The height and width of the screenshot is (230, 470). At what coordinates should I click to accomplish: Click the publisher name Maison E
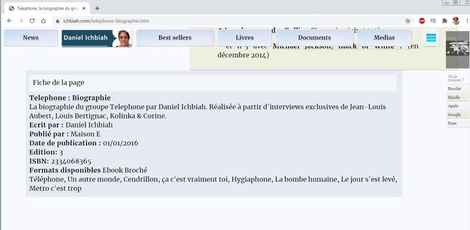click(85, 134)
